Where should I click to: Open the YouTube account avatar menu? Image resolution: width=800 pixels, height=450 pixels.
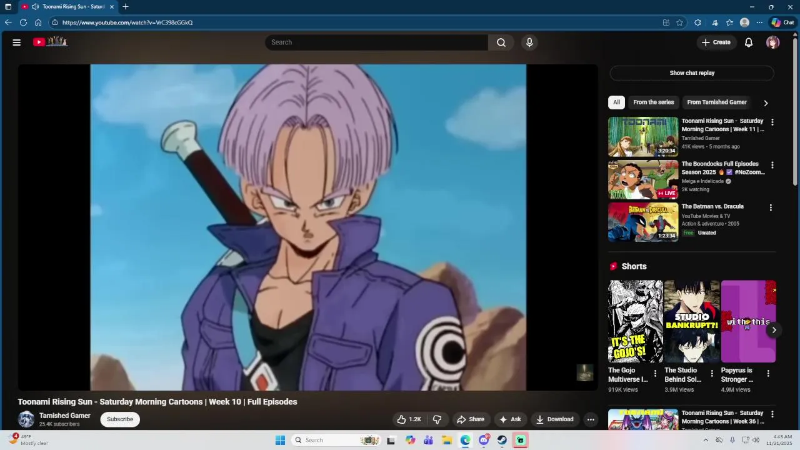click(x=773, y=42)
